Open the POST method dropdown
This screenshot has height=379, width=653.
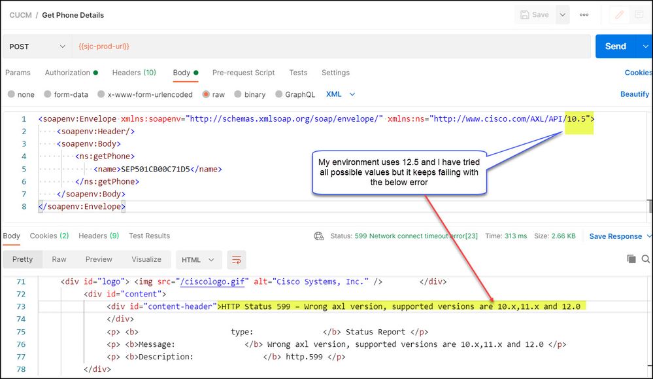(37, 46)
